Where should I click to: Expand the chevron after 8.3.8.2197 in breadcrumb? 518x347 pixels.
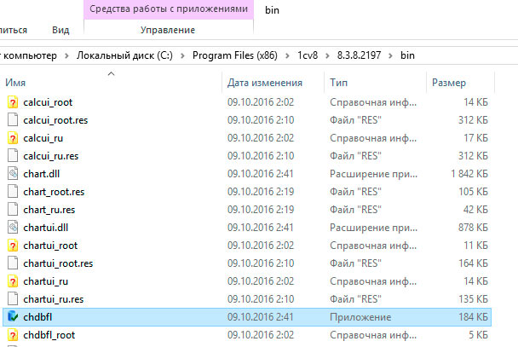(x=390, y=55)
